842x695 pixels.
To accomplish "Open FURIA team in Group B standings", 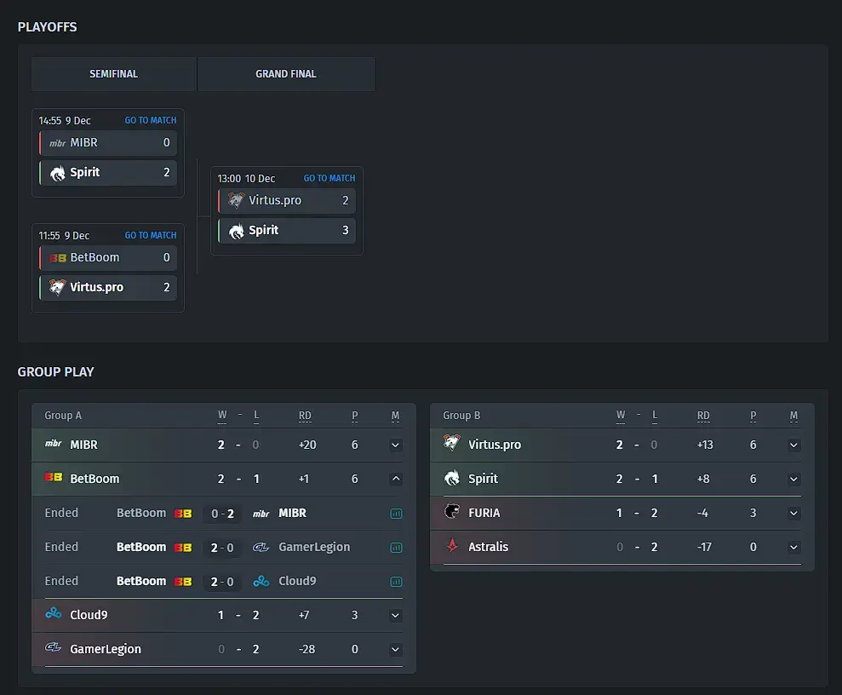I will (484, 513).
